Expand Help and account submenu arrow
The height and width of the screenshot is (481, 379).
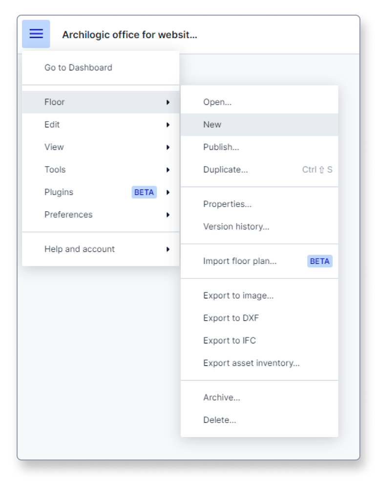(x=168, y=249)
